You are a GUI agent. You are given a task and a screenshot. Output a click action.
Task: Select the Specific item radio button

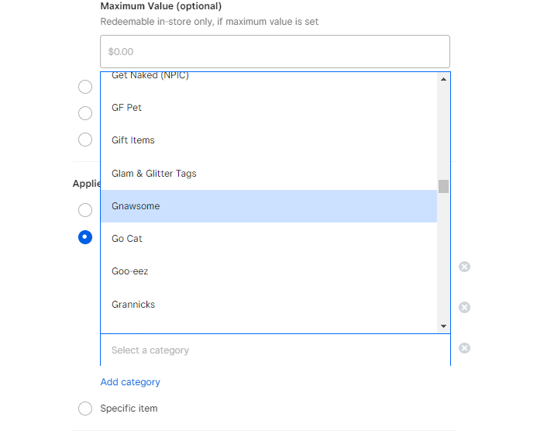tap(85, 409)
